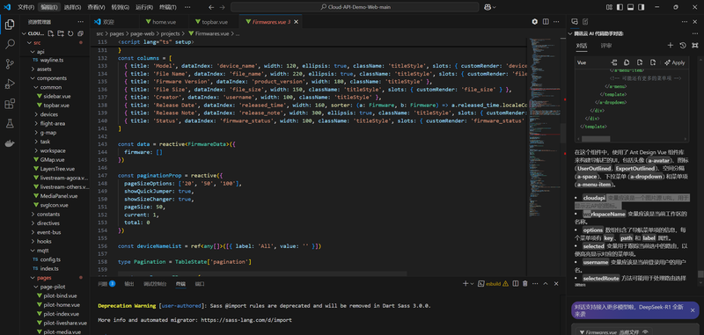Screen dimensions: 704x335
Task: Toggle the bottom panel visibility
Action: click(x=630, y=7)
